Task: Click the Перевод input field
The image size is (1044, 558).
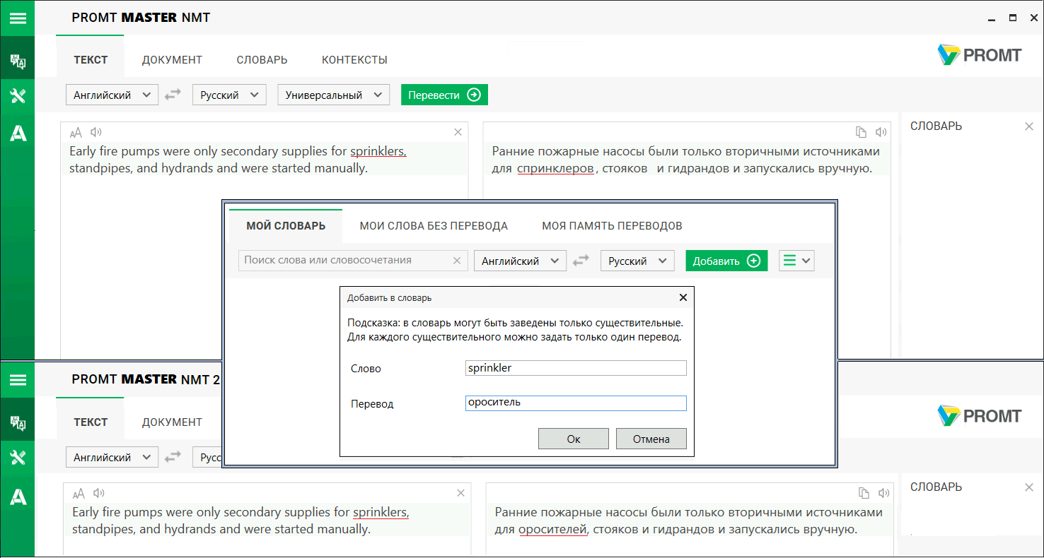Action: pyautogui.click(x=576, y=403)
